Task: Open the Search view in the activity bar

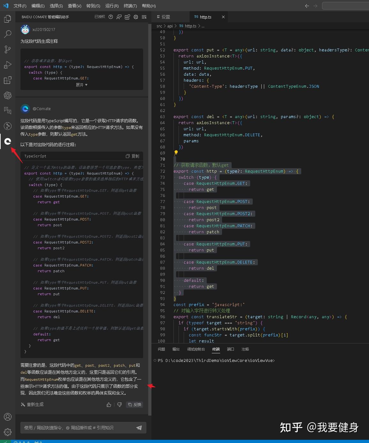Action: pyautogui.click(x=7, y=34)
